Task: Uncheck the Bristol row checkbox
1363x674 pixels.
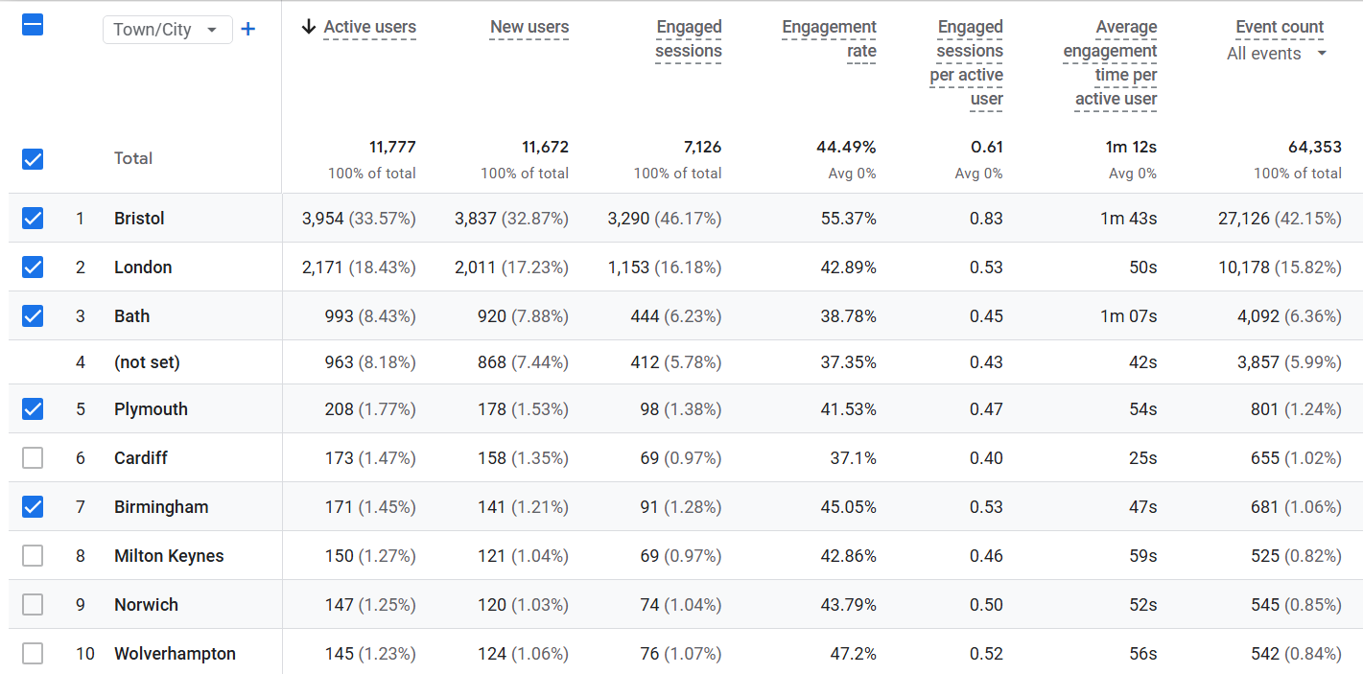Action: point(33,219)
